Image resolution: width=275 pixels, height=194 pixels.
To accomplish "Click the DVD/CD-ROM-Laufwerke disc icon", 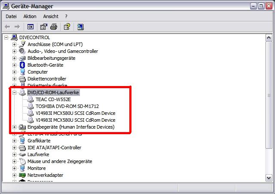I will (22, 92).
